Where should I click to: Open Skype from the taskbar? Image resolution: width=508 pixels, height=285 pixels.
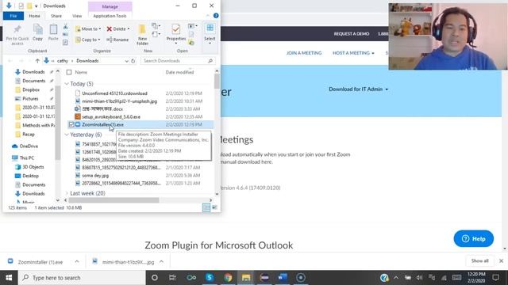coord(210,278)
